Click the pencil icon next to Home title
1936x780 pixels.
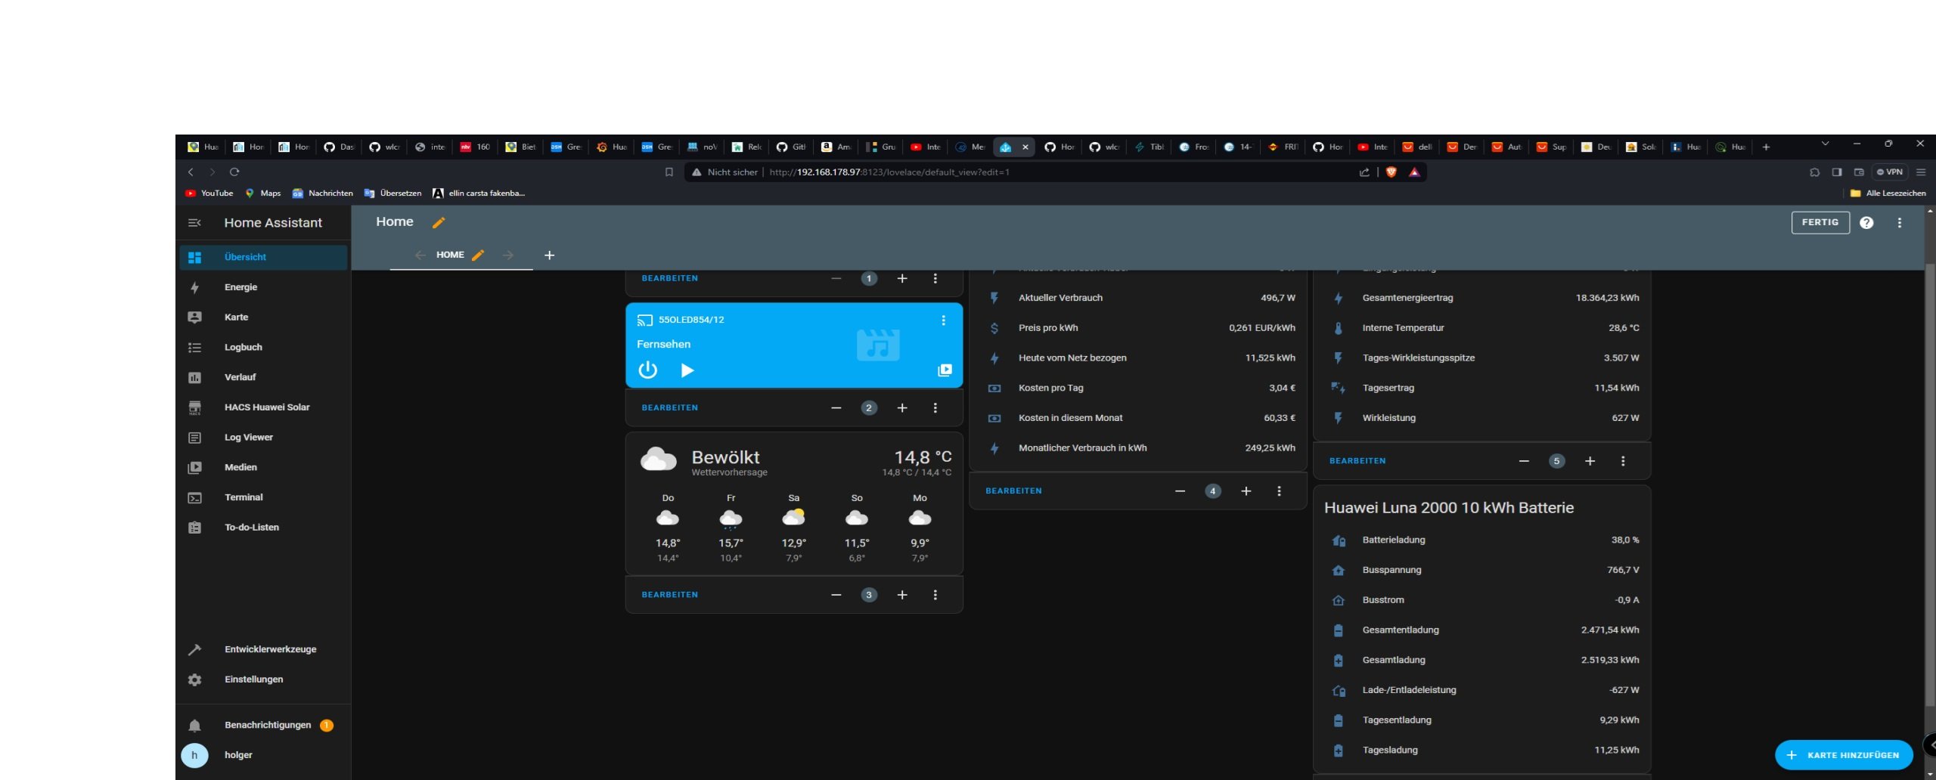pos(439,222)
